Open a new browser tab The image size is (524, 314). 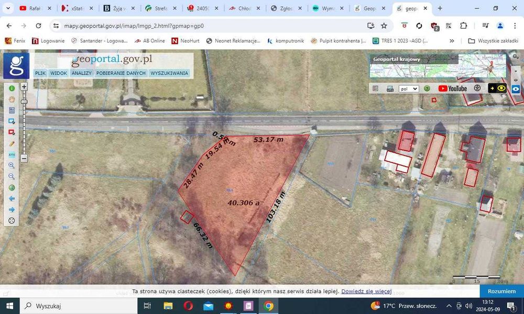pyautogui.click(x=440, y=8)
